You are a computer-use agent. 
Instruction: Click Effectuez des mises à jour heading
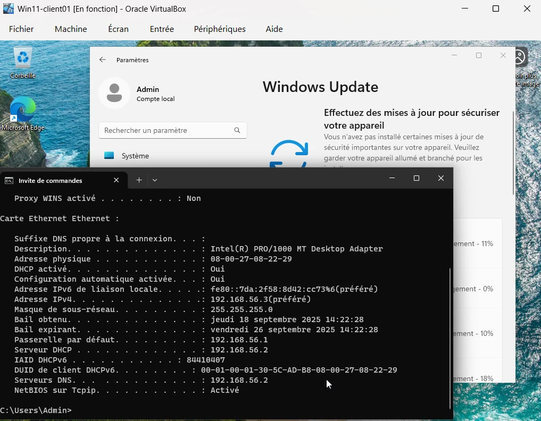point(412,119)
